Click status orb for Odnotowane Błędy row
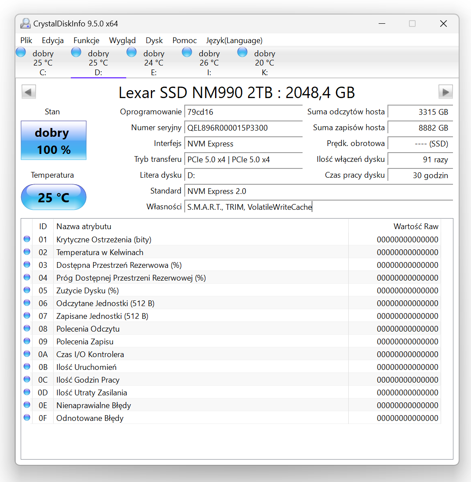Viewport: 471px width, 482px height. [x=27, y=418]
